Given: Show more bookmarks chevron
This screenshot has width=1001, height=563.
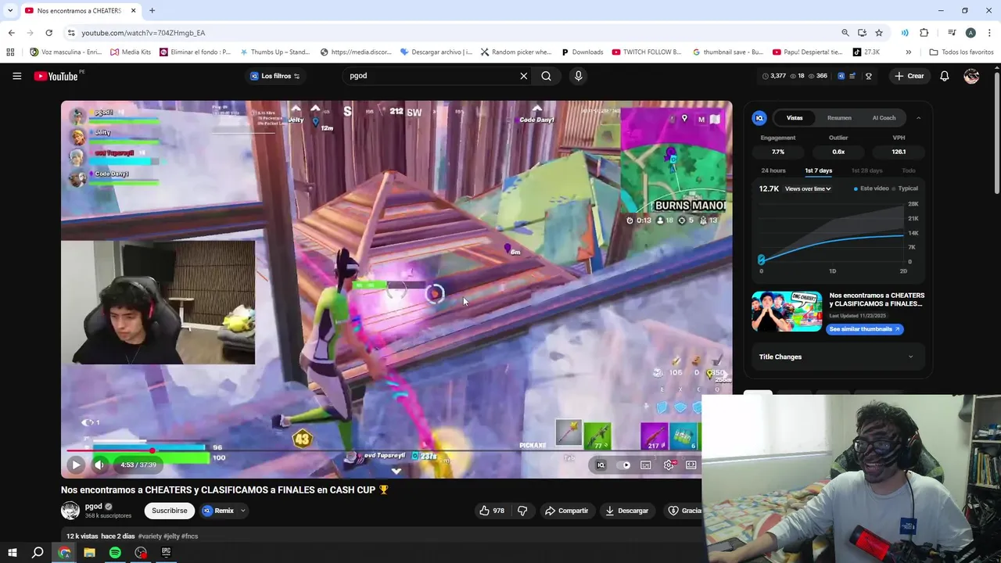Looking at the screenshot, I should [x=908, y=52].
